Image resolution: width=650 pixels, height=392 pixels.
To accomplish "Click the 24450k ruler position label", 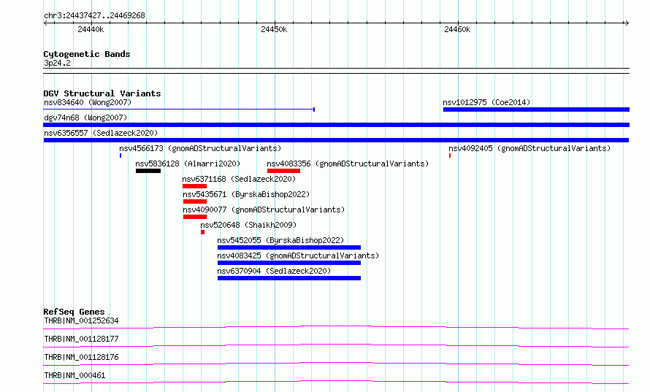I will click(274, 29).
